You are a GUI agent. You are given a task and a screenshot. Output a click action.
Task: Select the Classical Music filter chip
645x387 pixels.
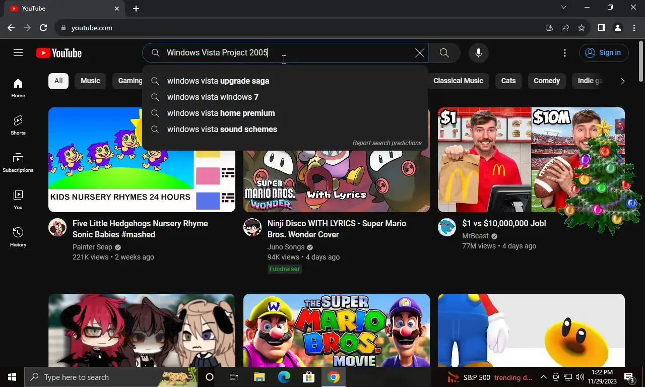pos(458,81)
